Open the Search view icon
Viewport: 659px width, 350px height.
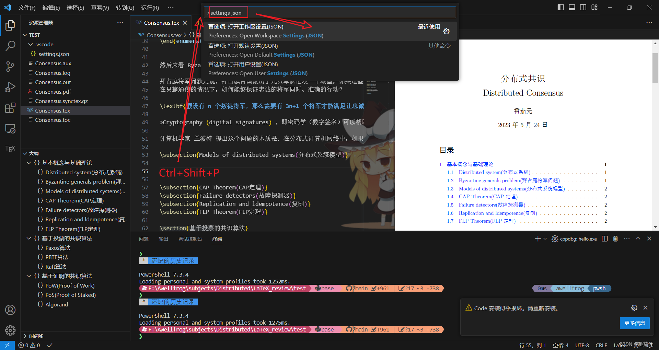click(10, 46)
